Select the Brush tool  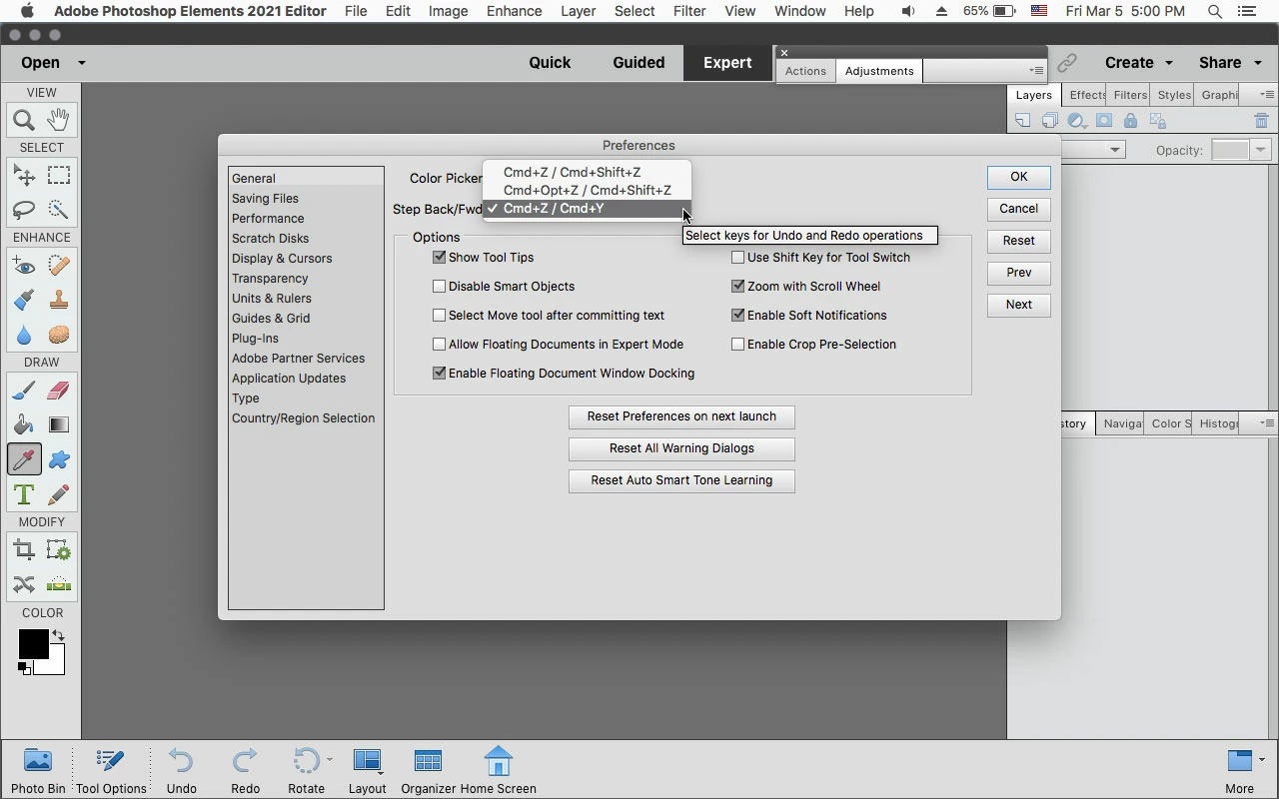(x=24, y=391)
